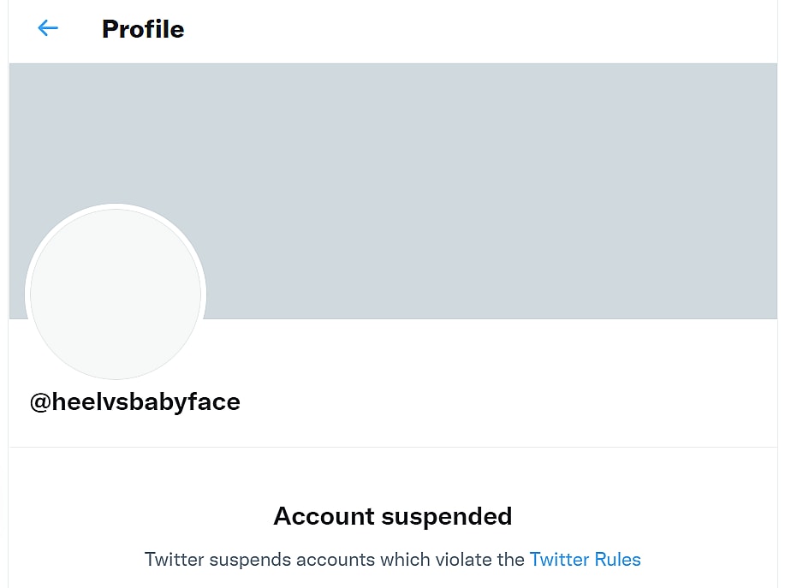Image resolution: width=785 pixels, height=588 pixels.
Task: Click the Account suspended heading
Action: pos(393,516)
